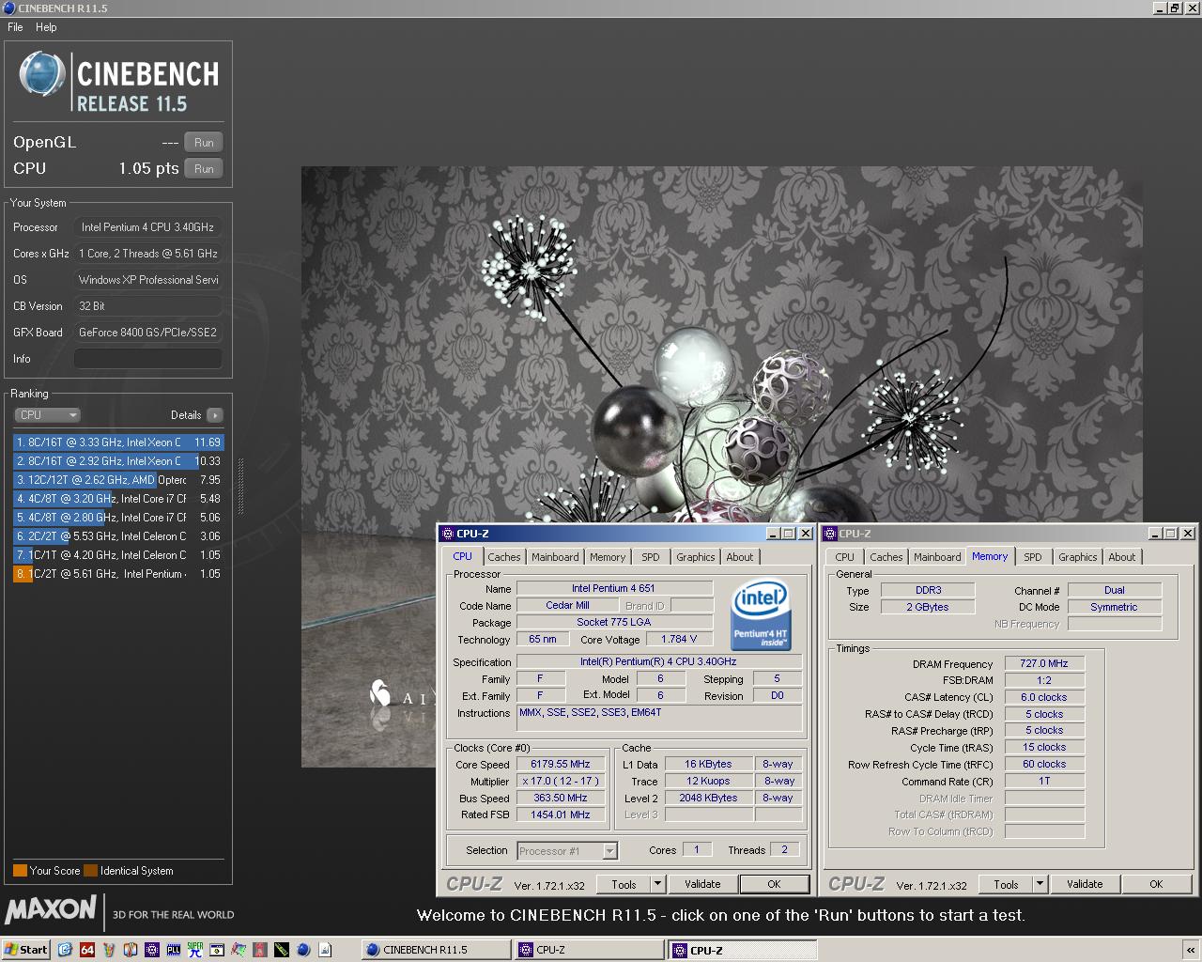Click Tools button in right CPU-Z window

point(1006,884)
